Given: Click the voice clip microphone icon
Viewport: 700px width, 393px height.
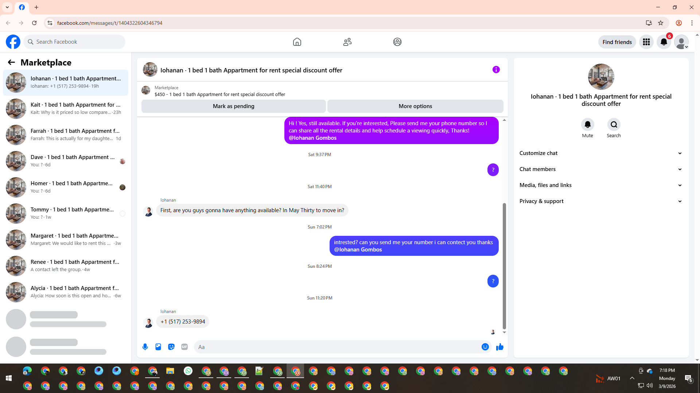Looking at the screenshot, I should [145, 347].
